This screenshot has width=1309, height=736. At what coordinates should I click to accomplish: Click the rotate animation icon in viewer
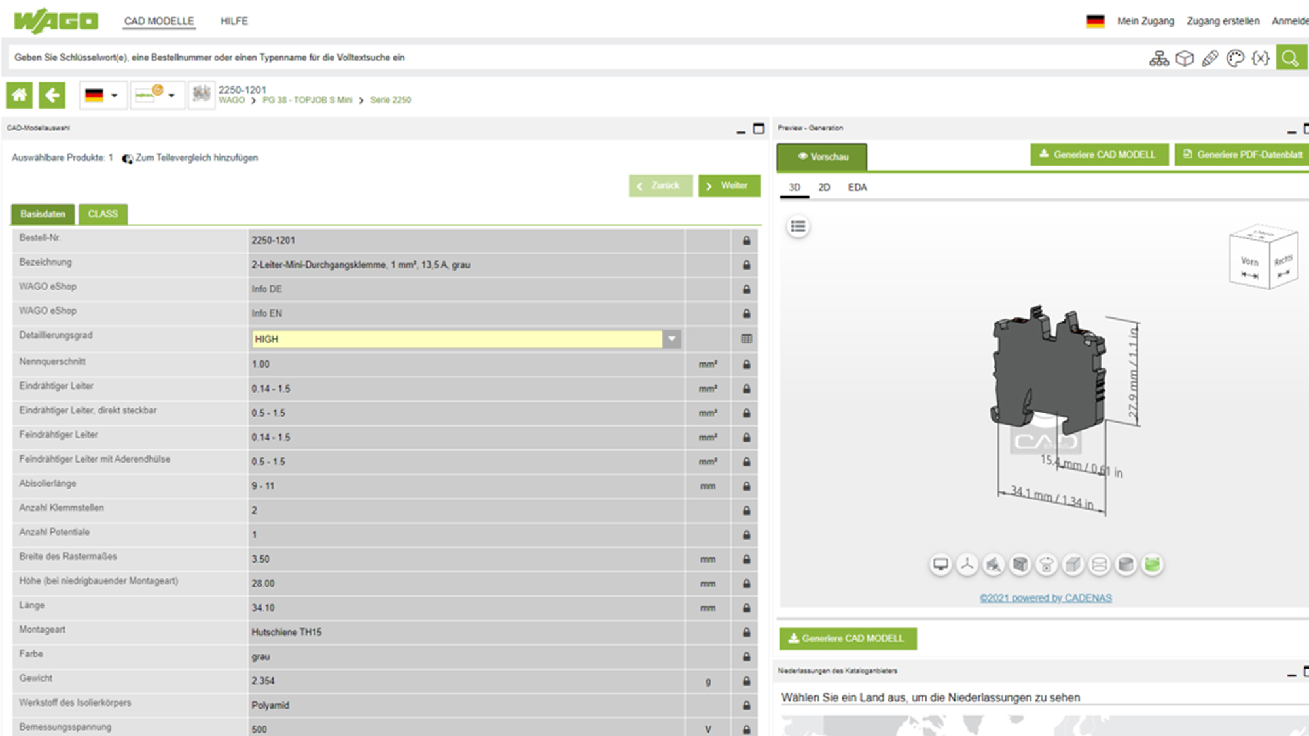click(x=1047, y=564)
